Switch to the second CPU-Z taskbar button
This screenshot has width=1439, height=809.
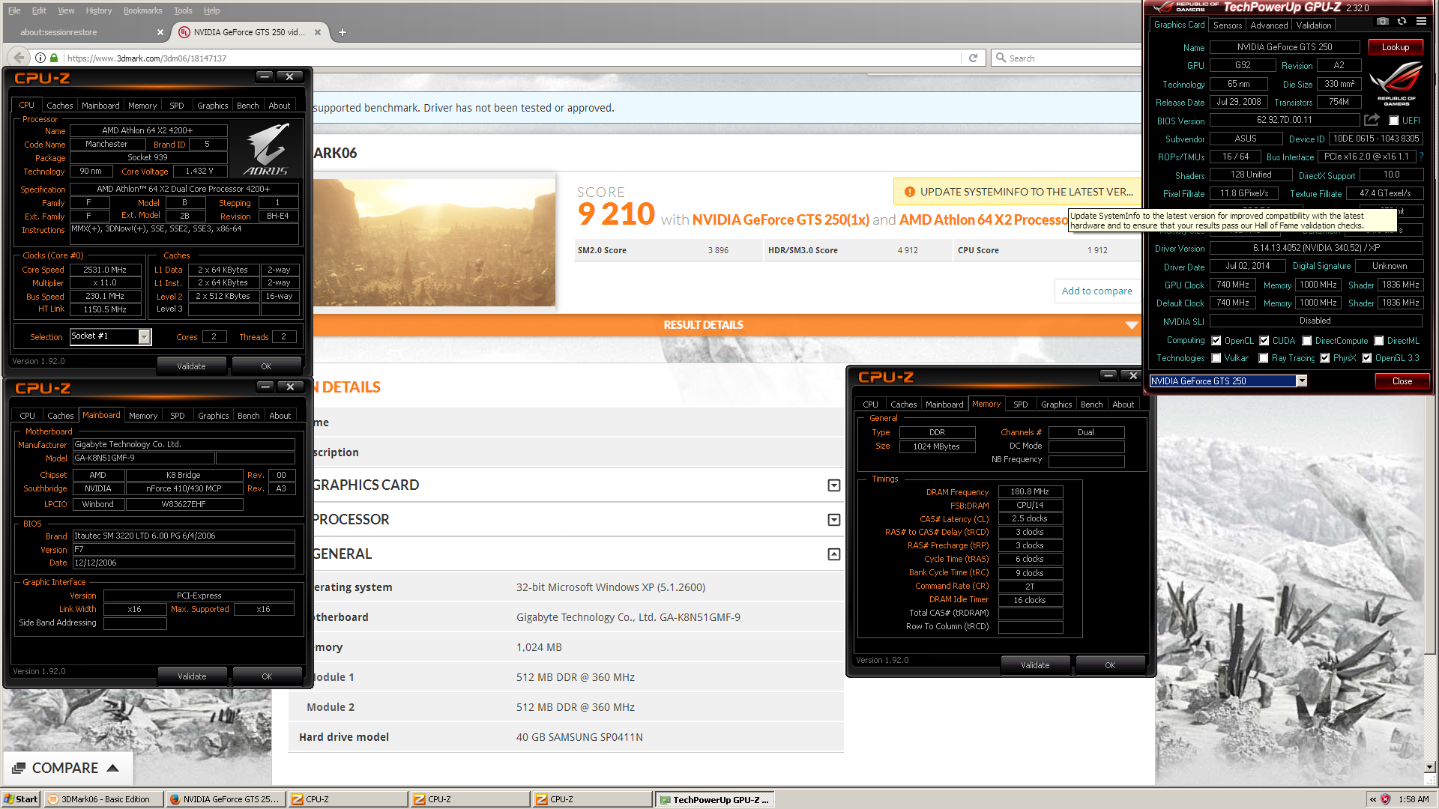pos(471,799)
